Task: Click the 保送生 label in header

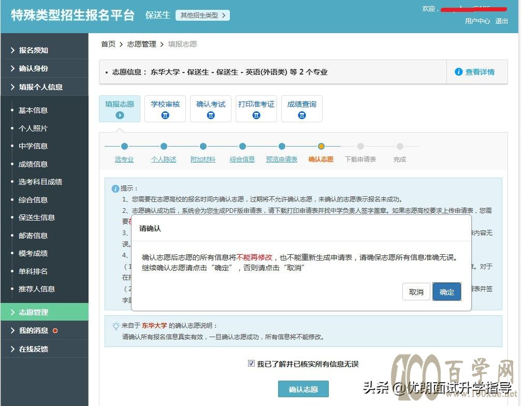Action: [x=158, y=16]
